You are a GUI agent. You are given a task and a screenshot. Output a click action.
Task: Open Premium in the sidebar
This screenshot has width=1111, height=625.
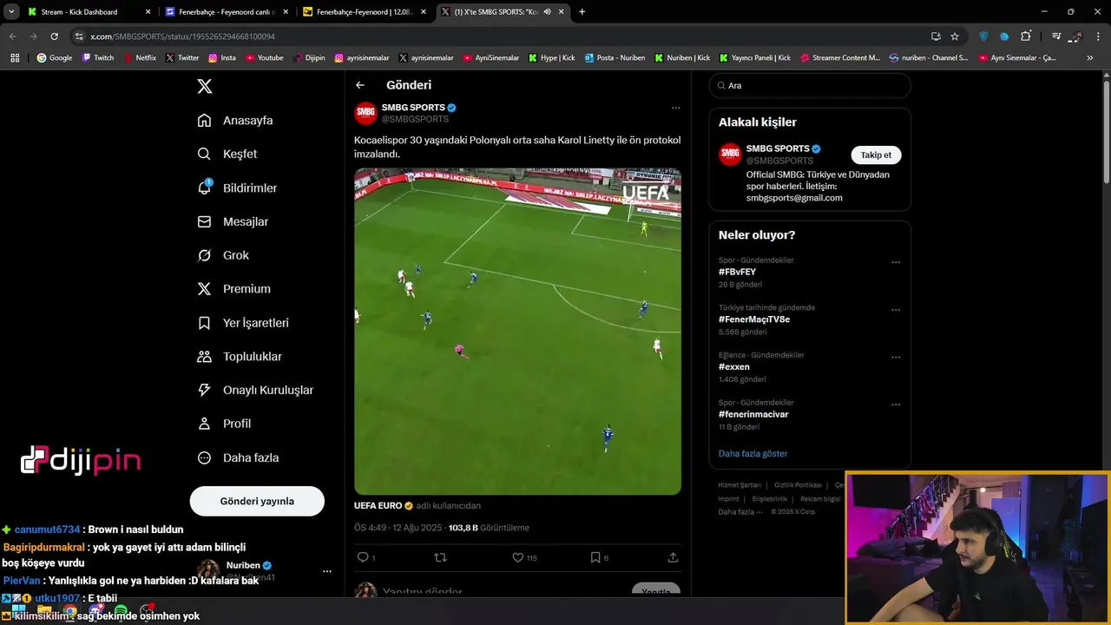(x=234, y=289)
